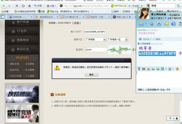Send a QQ window shake bell icon
Image resolution: width=182 pixels, height=124 pixels.
(x=177, y=69)
